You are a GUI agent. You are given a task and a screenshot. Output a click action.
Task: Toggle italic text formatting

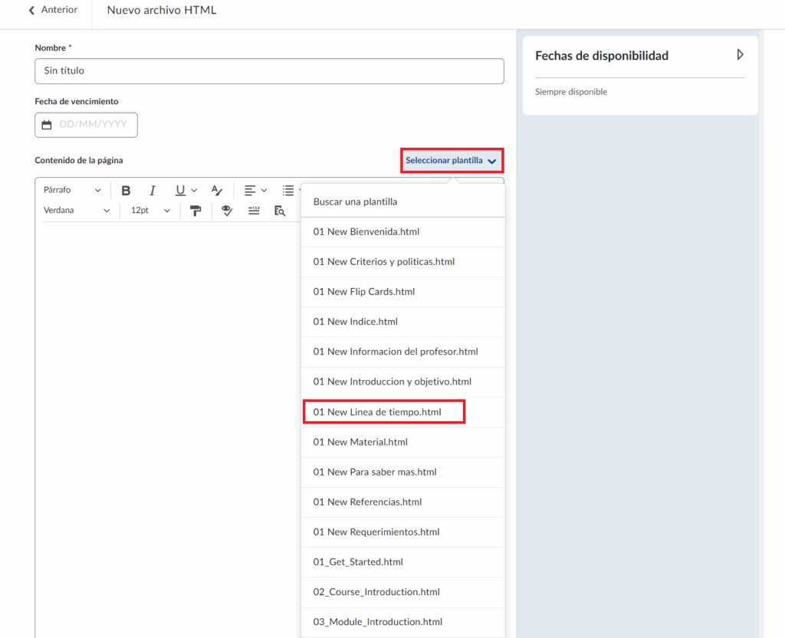point(153,191)
